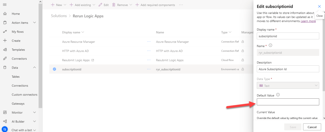Click the Chat with a bot icon

click(x=4, y=129)
